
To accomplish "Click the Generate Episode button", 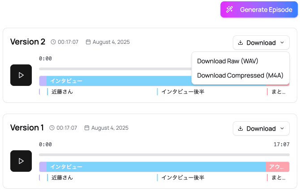I will pos(259,9).
